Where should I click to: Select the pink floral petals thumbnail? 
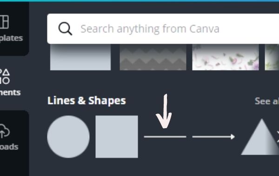tap(226, 57)
